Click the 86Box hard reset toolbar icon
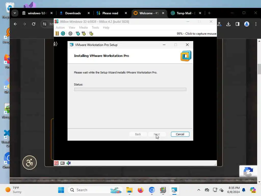The image size is (261, 196). point(63,33)
